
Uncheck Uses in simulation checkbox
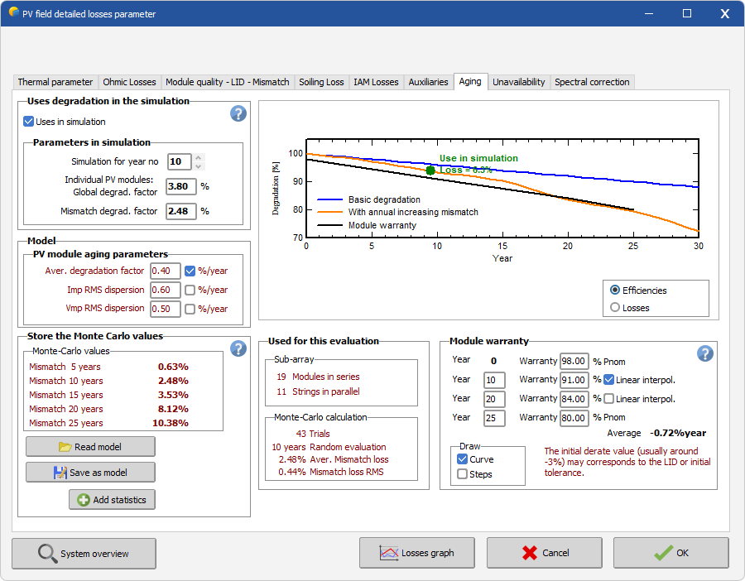[x=28, y=122]
